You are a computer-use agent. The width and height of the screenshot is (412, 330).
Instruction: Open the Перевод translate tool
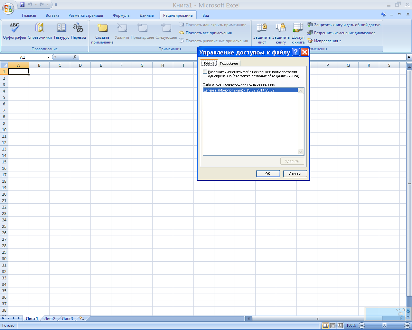(78, 31)
